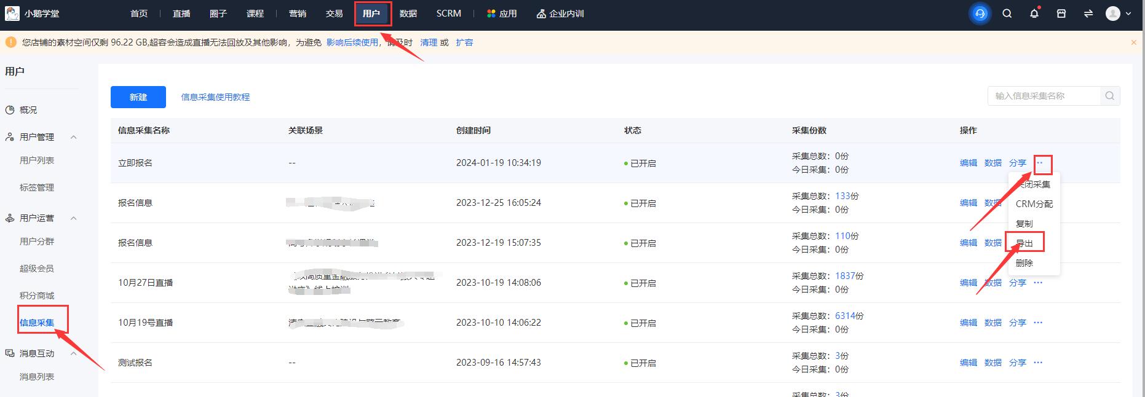Switch to the 数据 top navigation tab

[408, 14]
